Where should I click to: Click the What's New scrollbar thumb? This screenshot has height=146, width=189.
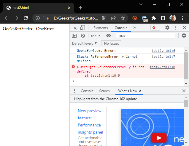click(x=186, y=103)
